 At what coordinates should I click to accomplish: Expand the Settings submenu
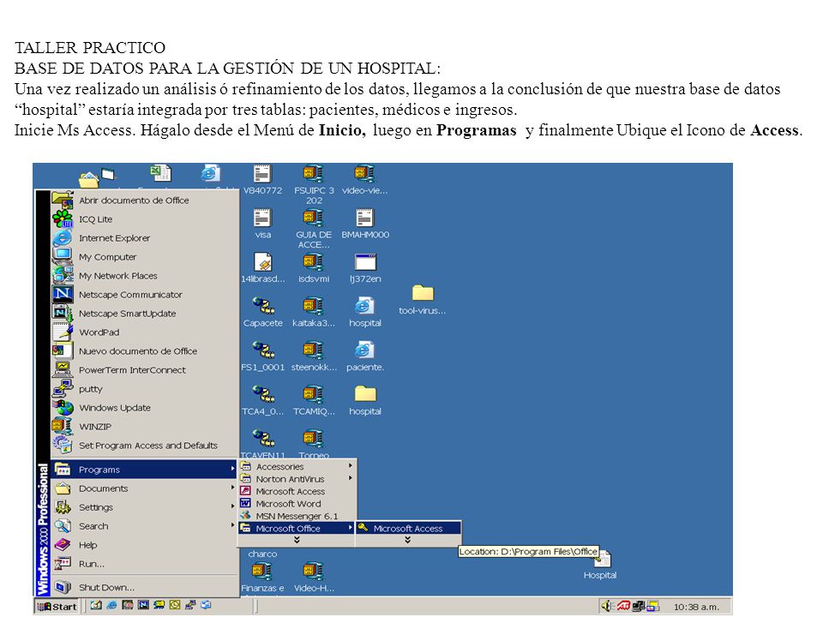pyautogui.click(x=145, y=507)
